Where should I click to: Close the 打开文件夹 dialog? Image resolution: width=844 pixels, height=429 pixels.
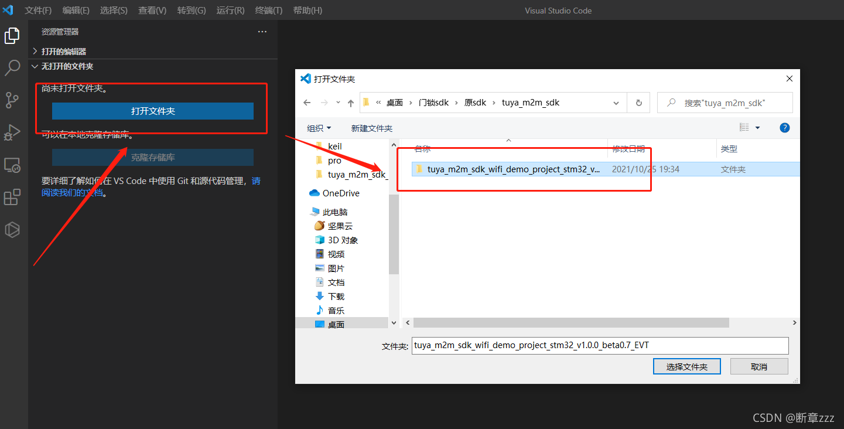point(790,79)
